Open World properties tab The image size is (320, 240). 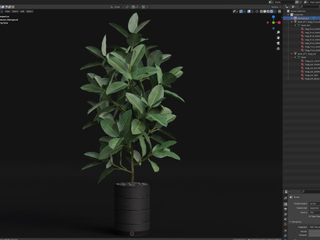point(285,224)
